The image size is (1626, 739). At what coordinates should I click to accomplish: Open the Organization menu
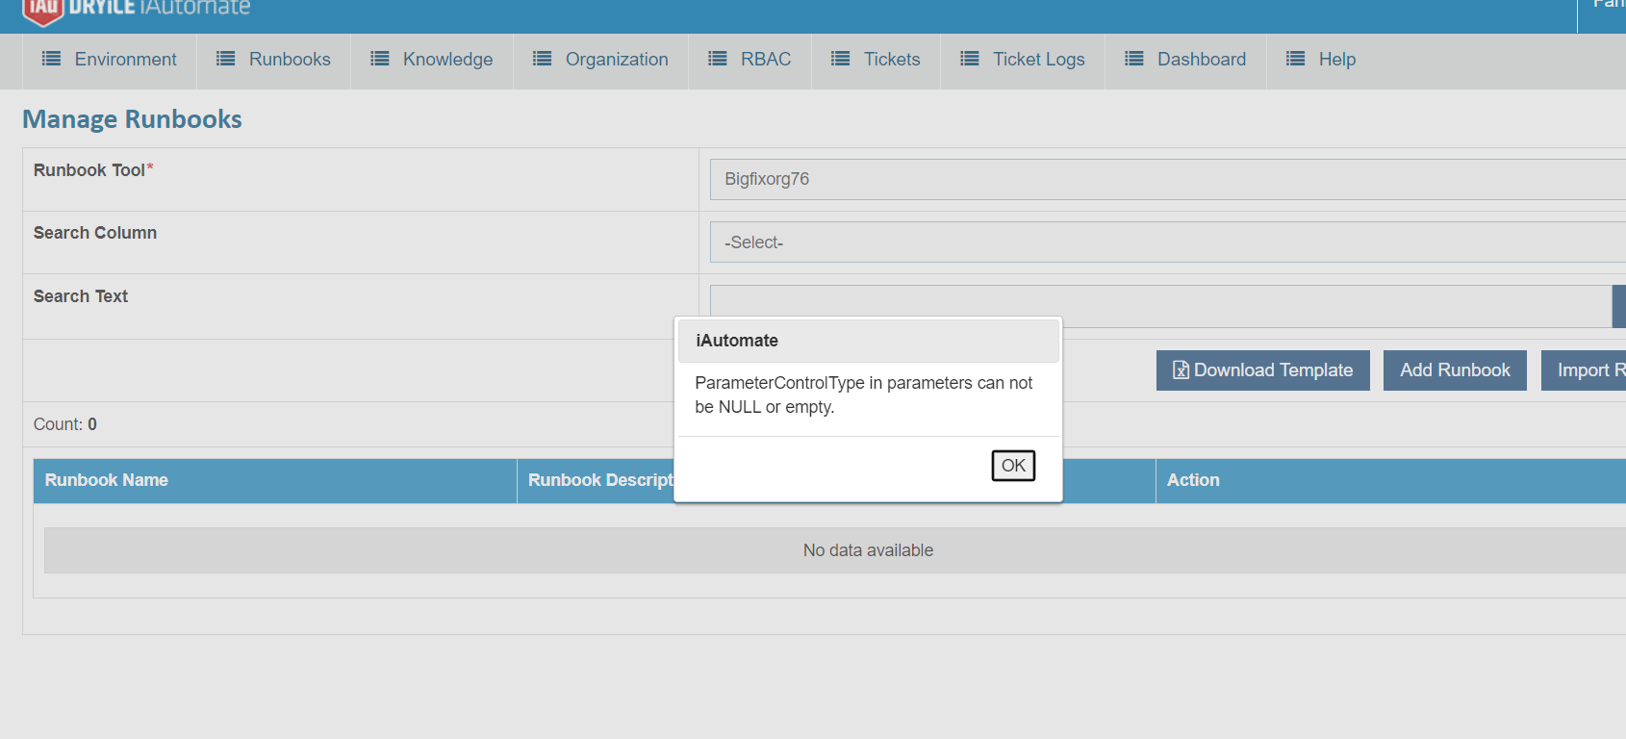point(601,60)
